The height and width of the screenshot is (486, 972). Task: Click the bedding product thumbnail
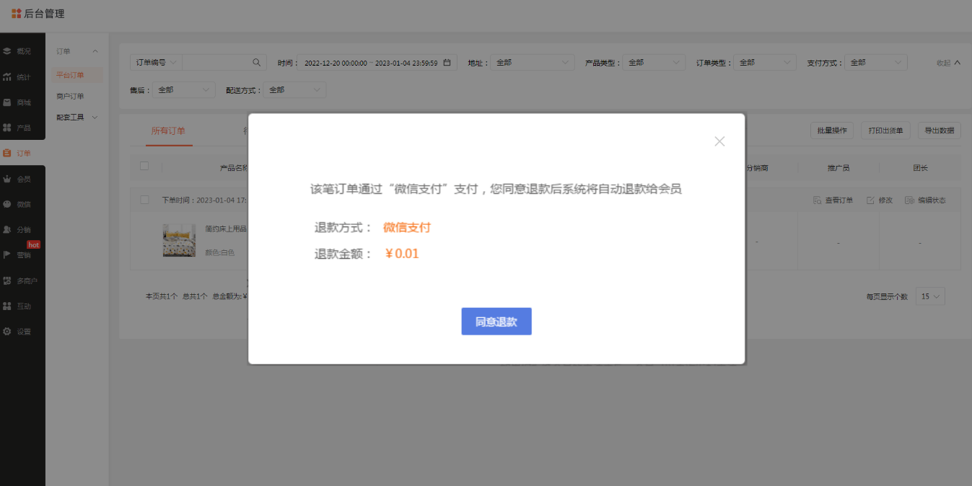pos(179,240)
